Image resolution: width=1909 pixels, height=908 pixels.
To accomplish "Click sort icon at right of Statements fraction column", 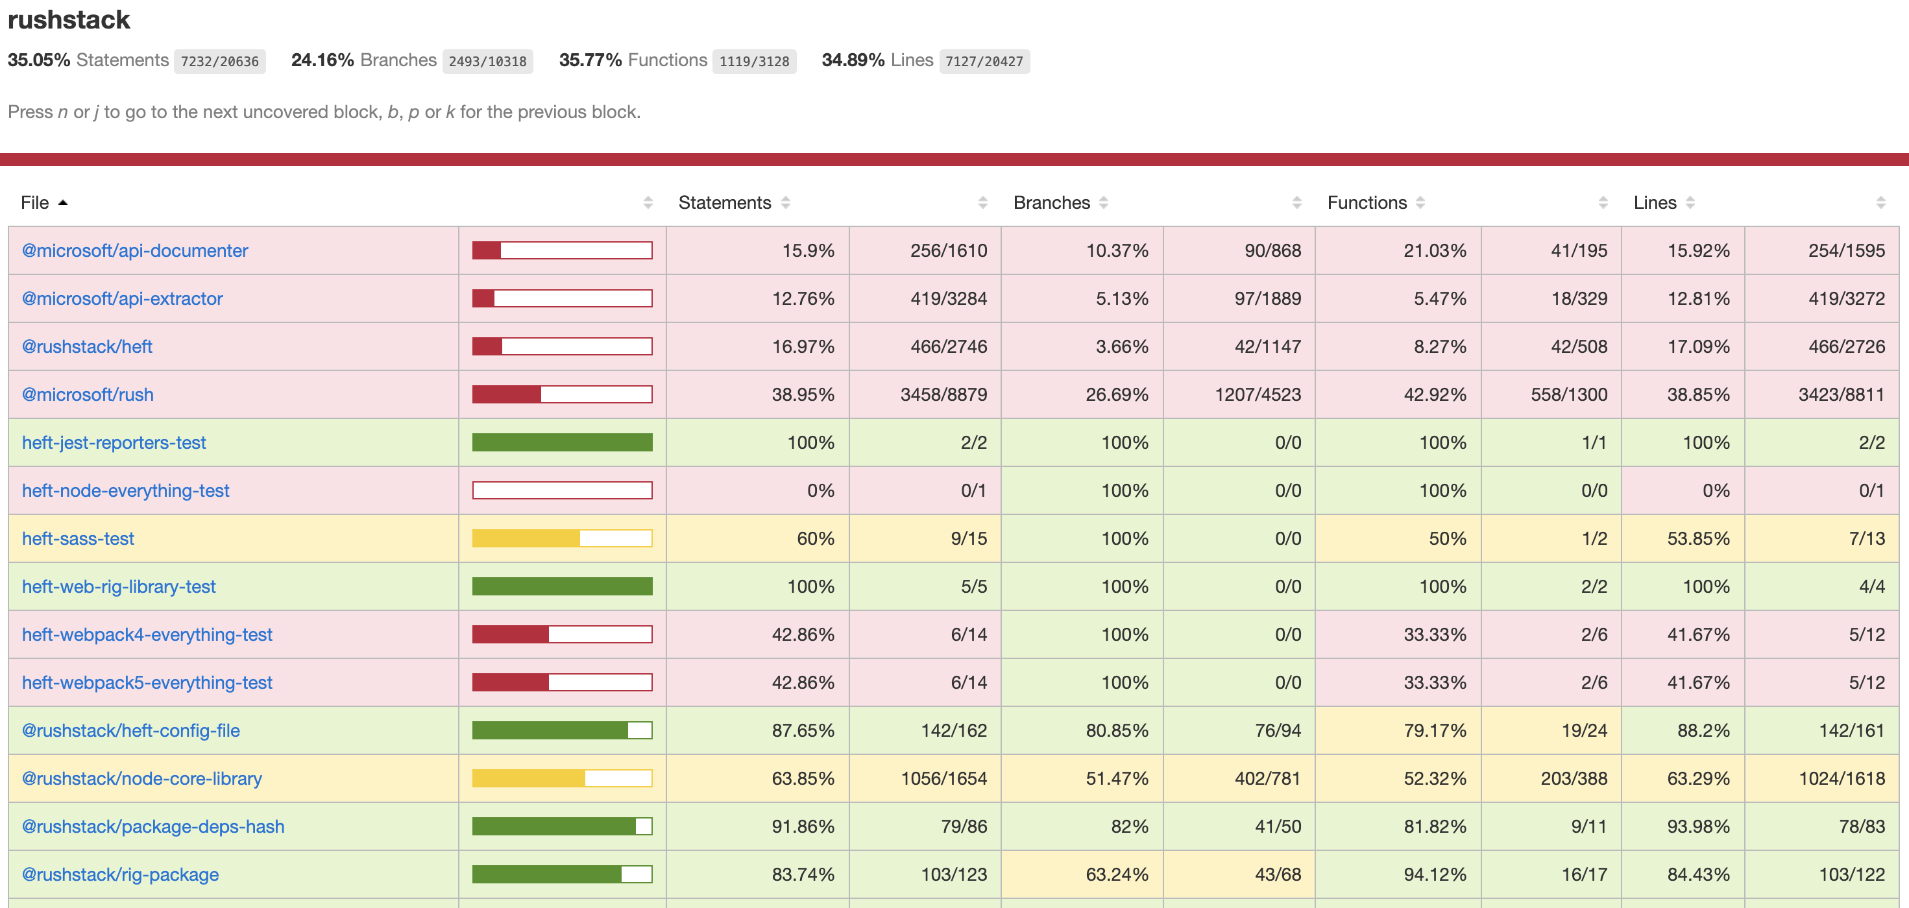I will pos(982,202).
